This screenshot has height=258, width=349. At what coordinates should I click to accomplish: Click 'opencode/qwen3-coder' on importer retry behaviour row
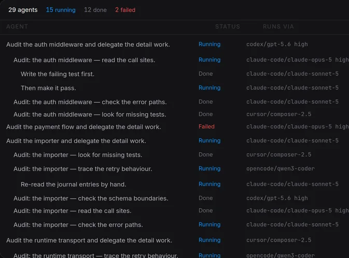point(281,168)
